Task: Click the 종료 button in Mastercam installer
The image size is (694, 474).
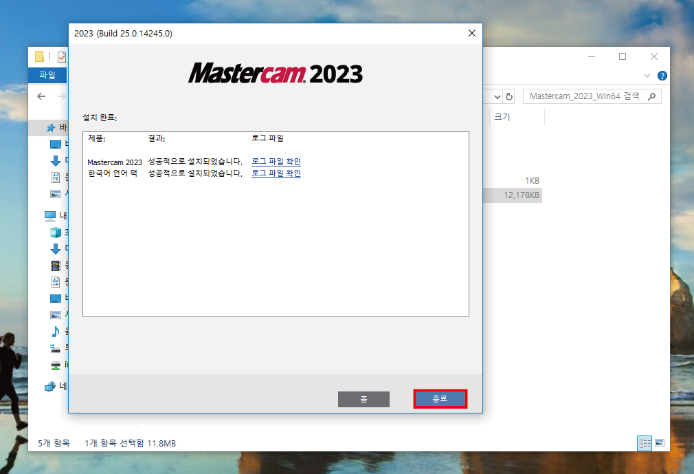Action: [440, 399]
